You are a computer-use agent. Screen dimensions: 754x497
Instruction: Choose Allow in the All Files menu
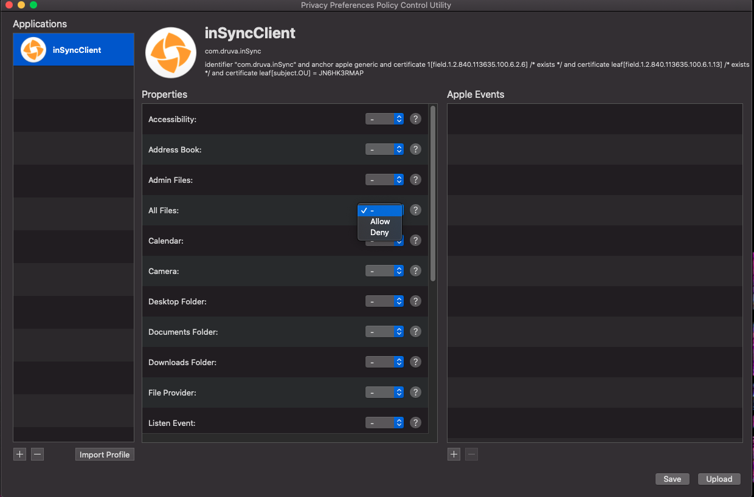point(380,222)
